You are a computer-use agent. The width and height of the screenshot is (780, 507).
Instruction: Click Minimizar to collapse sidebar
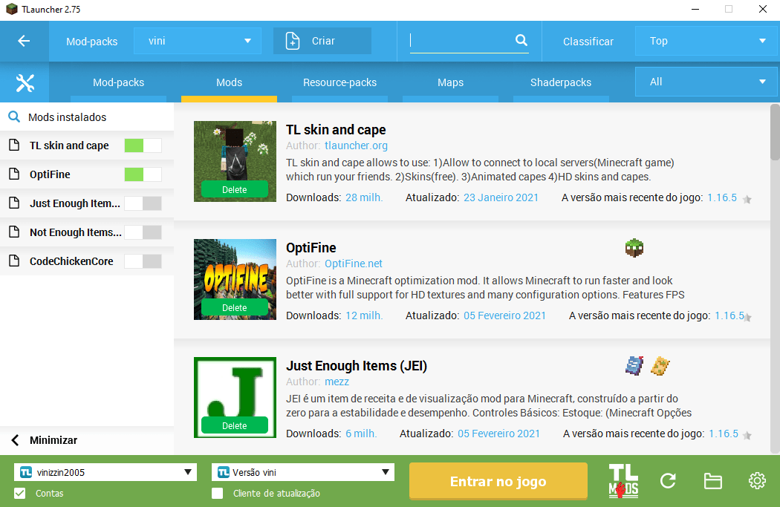click(x=53, y=440)
